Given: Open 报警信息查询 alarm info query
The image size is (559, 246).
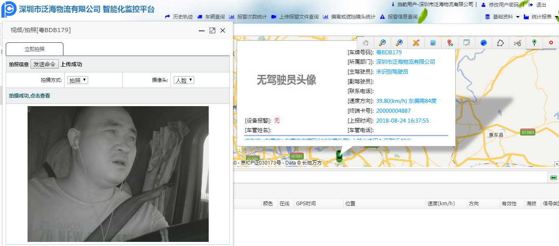Looking at the screenshot, I should point(398,17).
